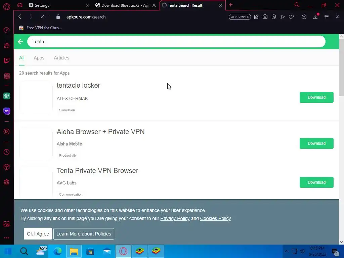Bookmark the page with heart icon
The width and height of the screenshot is (344, 258).
click(291, 17)
